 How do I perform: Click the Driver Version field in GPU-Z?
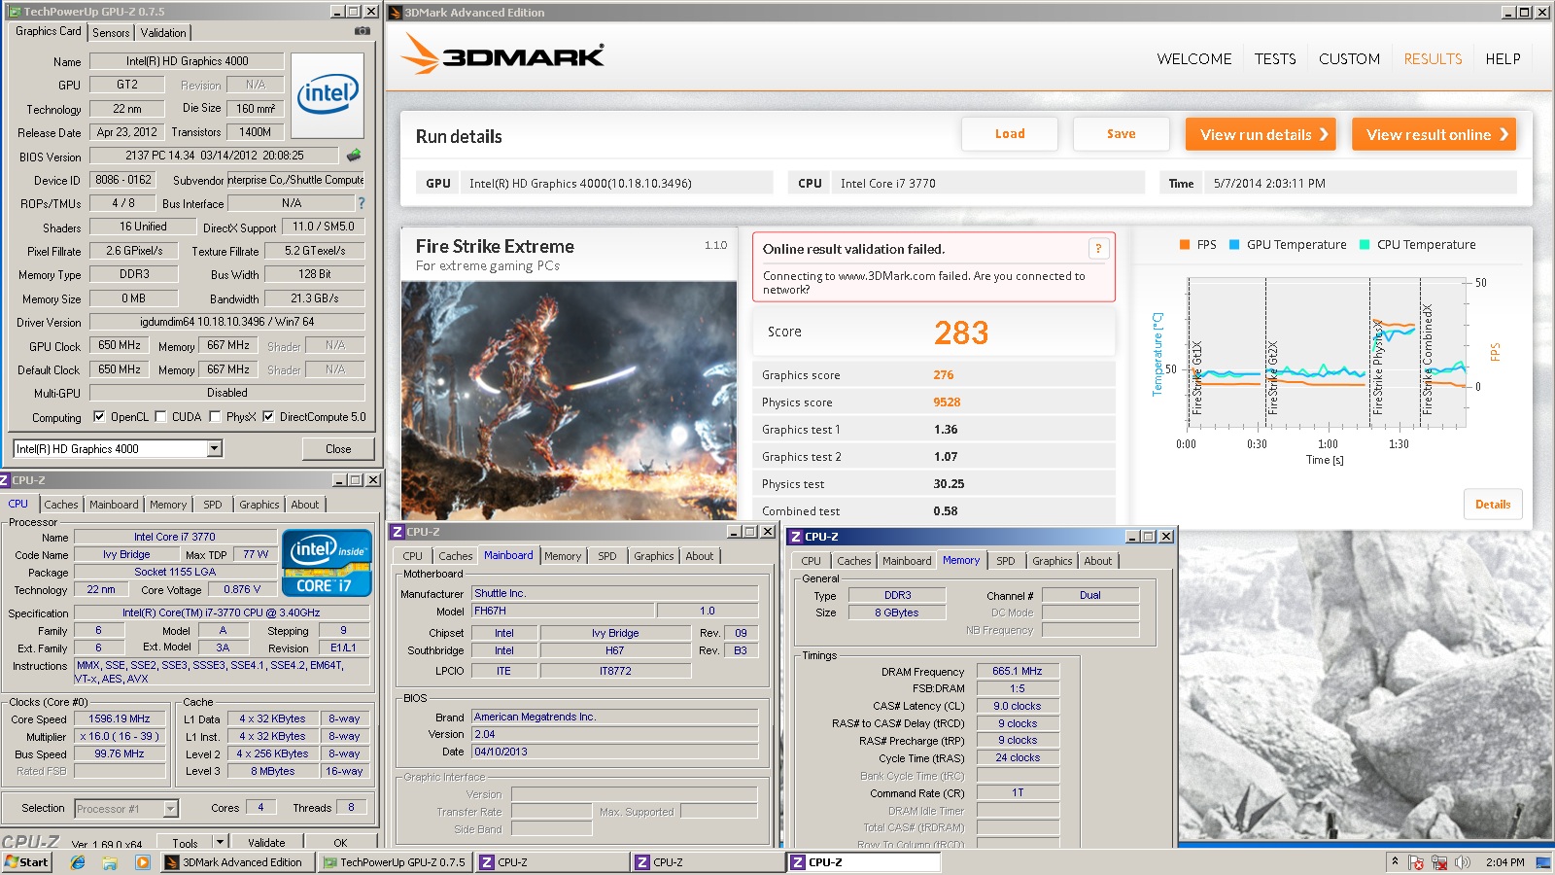coord(226,322)
